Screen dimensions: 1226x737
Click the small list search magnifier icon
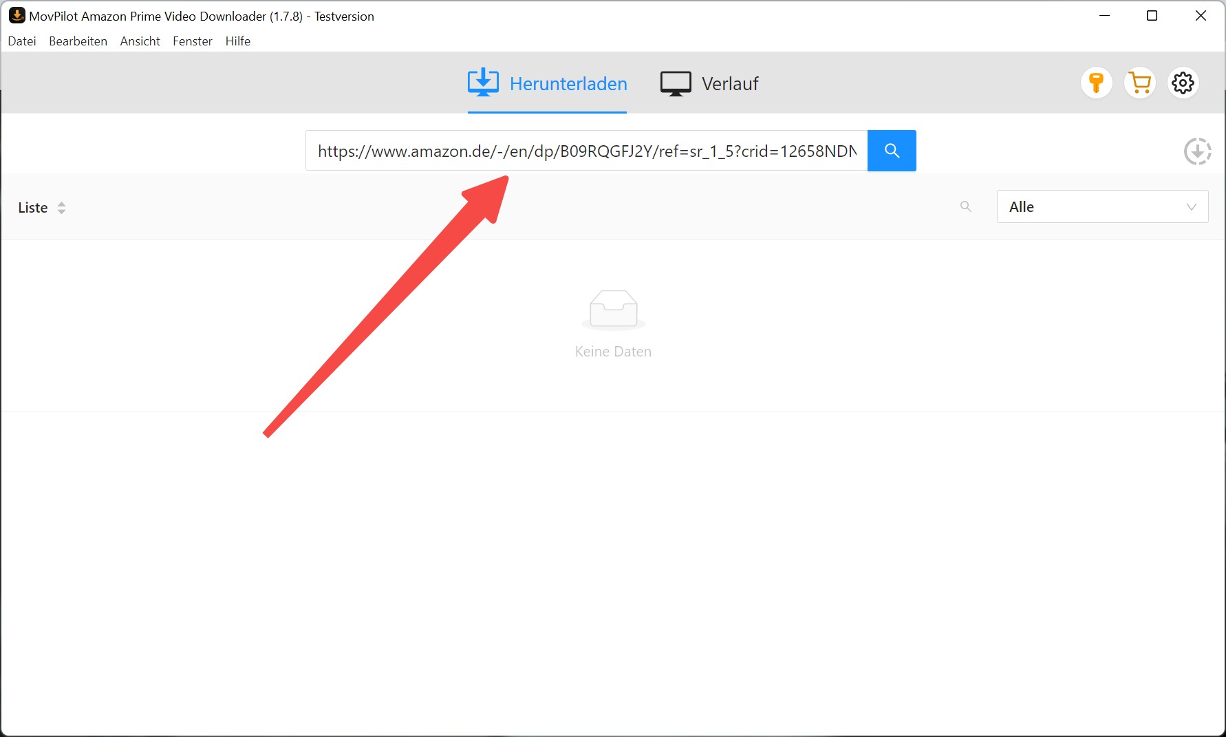point(966,206)
